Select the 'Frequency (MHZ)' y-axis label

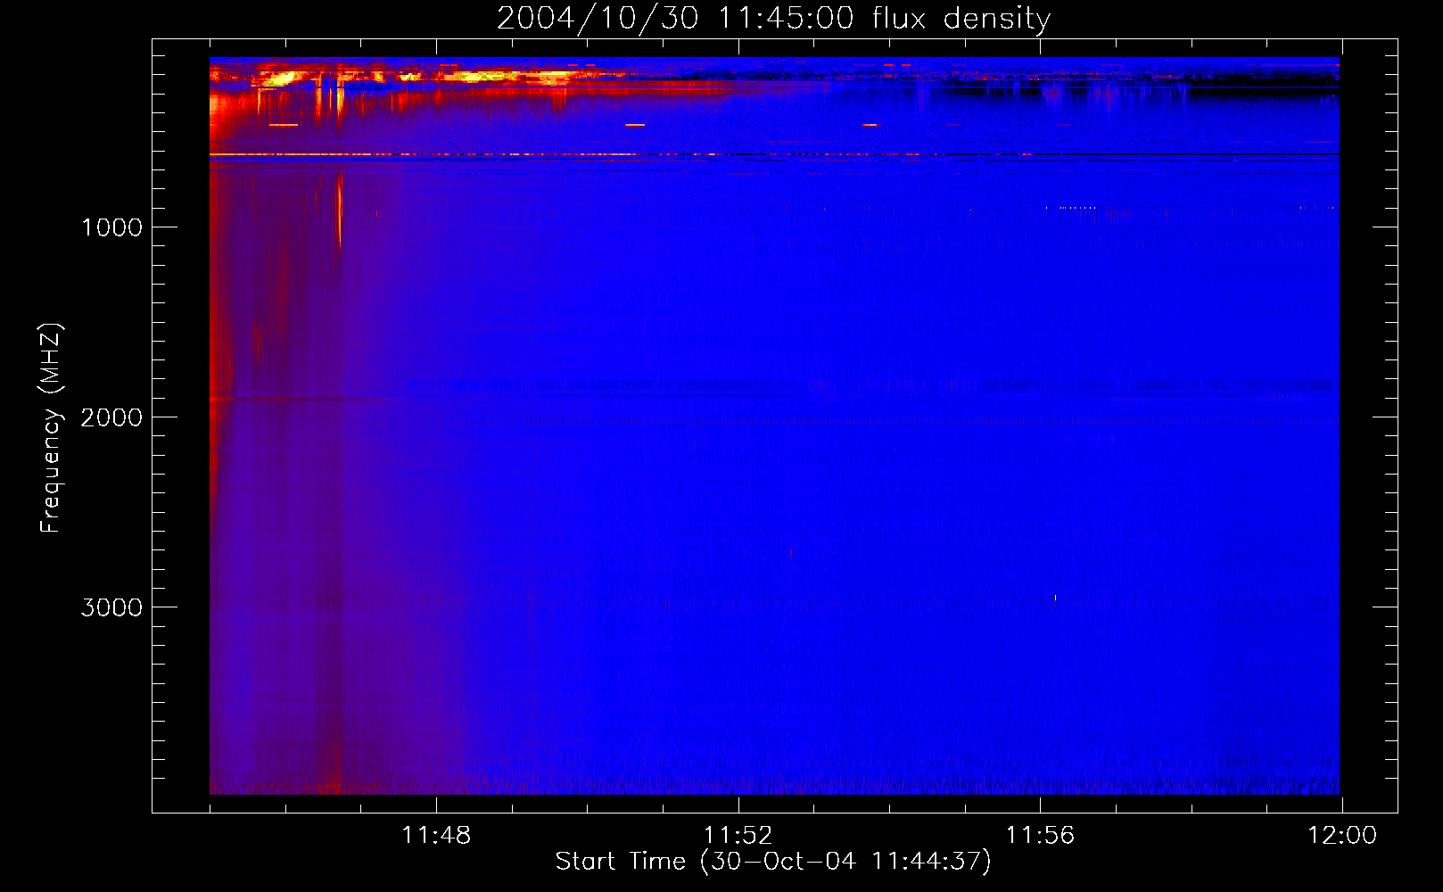pos(51,428)
